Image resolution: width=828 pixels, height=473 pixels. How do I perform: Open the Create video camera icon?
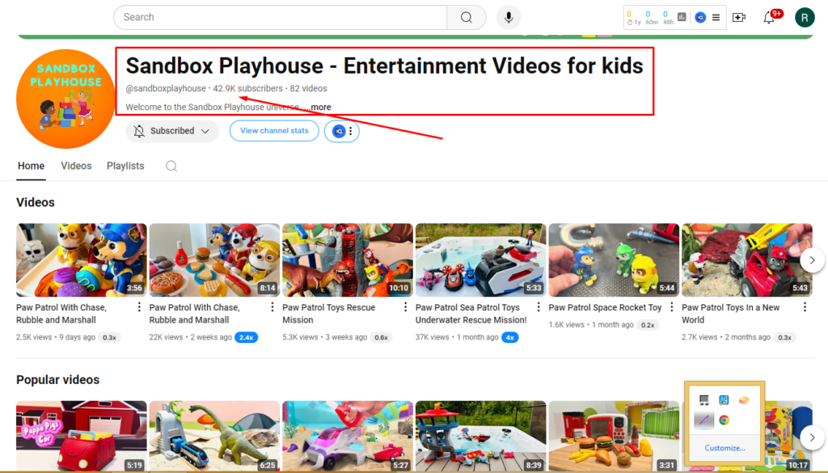coord(739,18)
